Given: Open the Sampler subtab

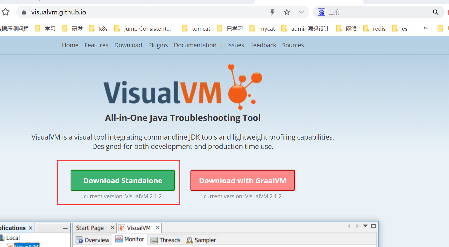Looking at the screenshot, I should point(201,240).
